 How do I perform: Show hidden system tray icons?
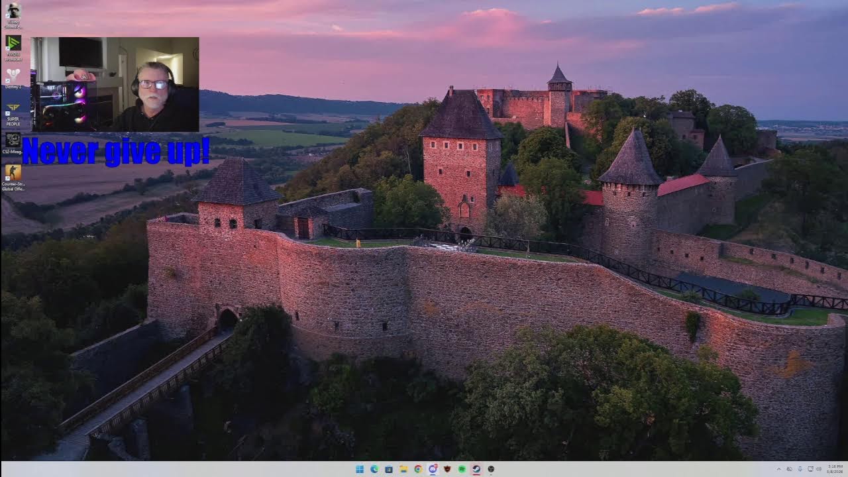779,469
